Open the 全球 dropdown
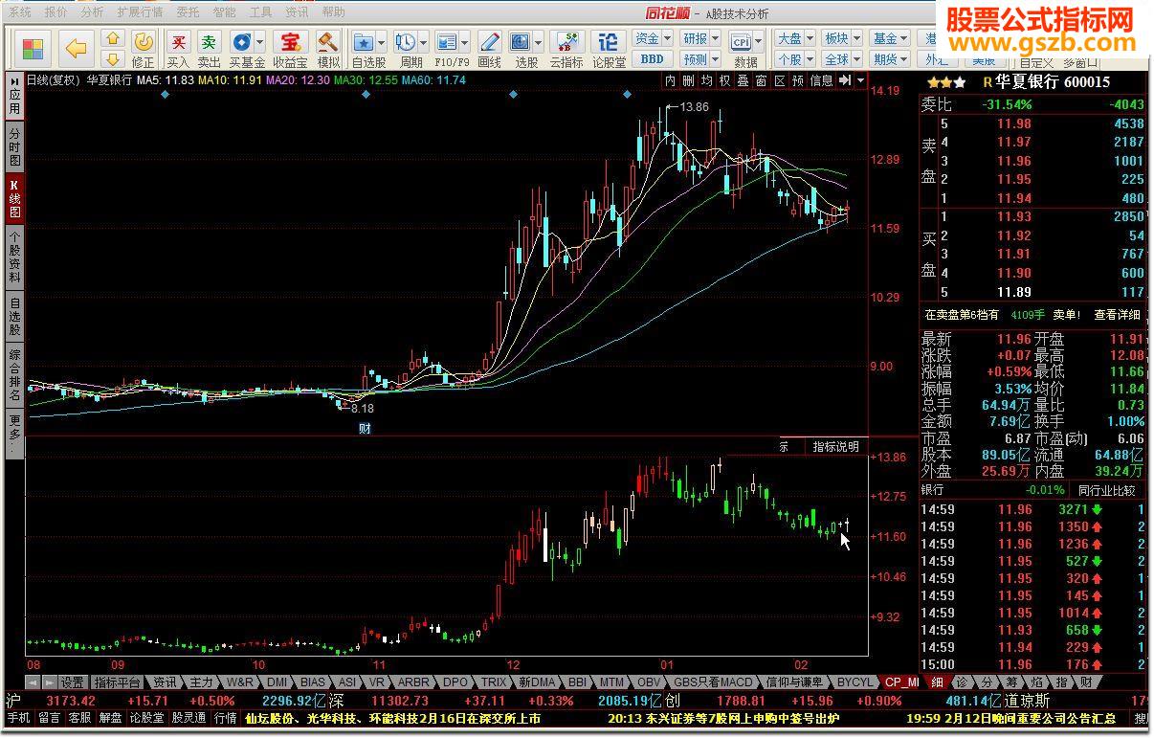The image size is (1154, 738). (842, 59)
